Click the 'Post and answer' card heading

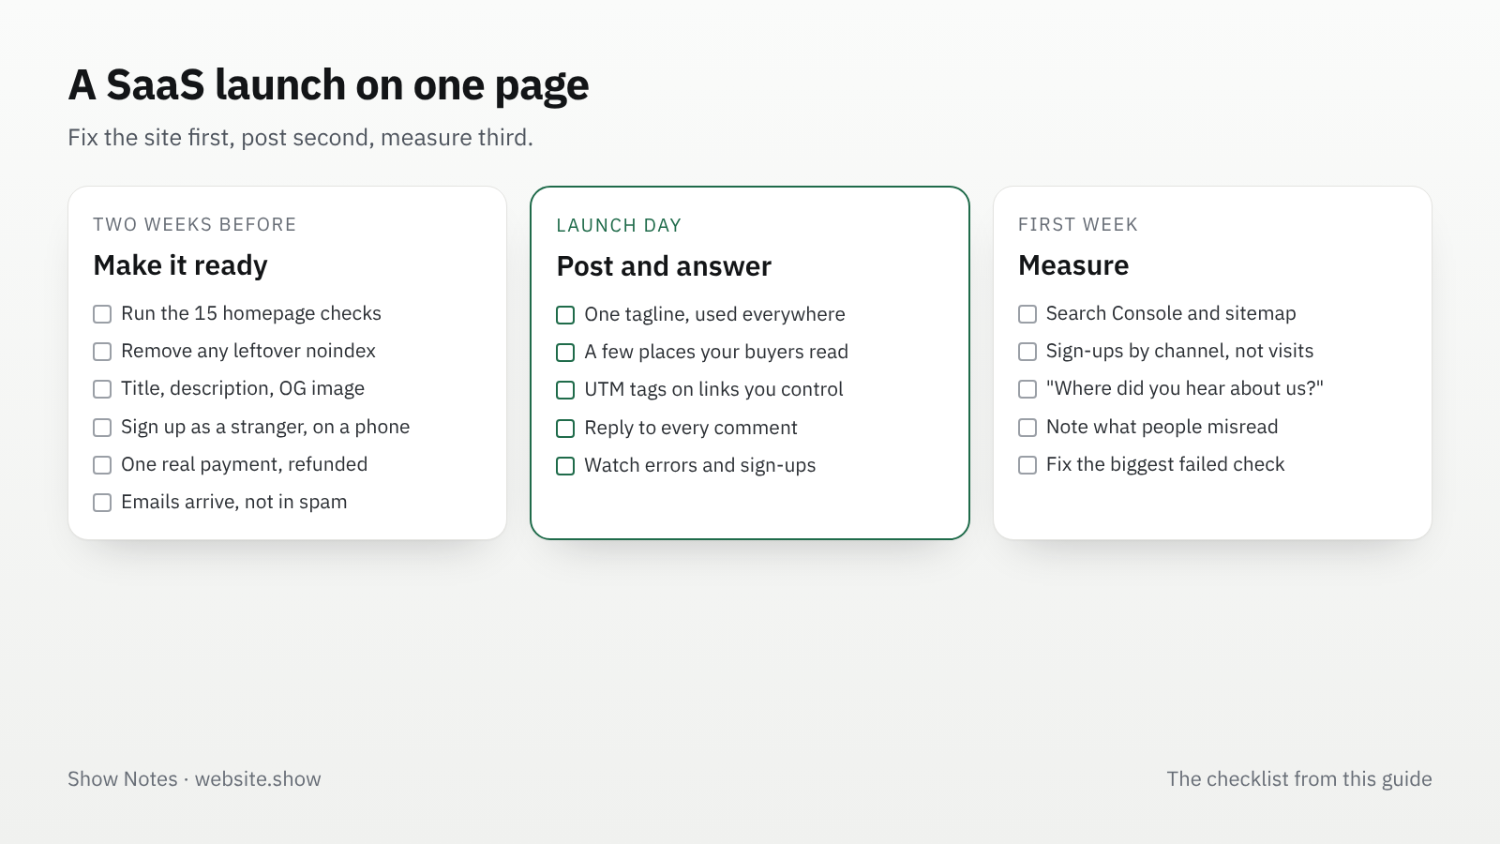coord(664,266)
